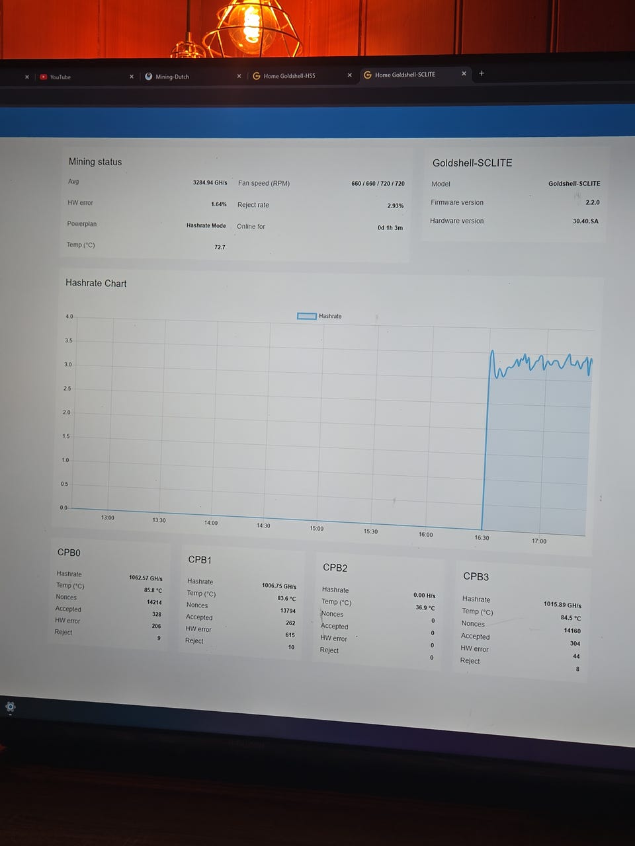Click CPB3 nonces value 14160
The width and height of the screenshot is (635, 846).
pos(572,631)
